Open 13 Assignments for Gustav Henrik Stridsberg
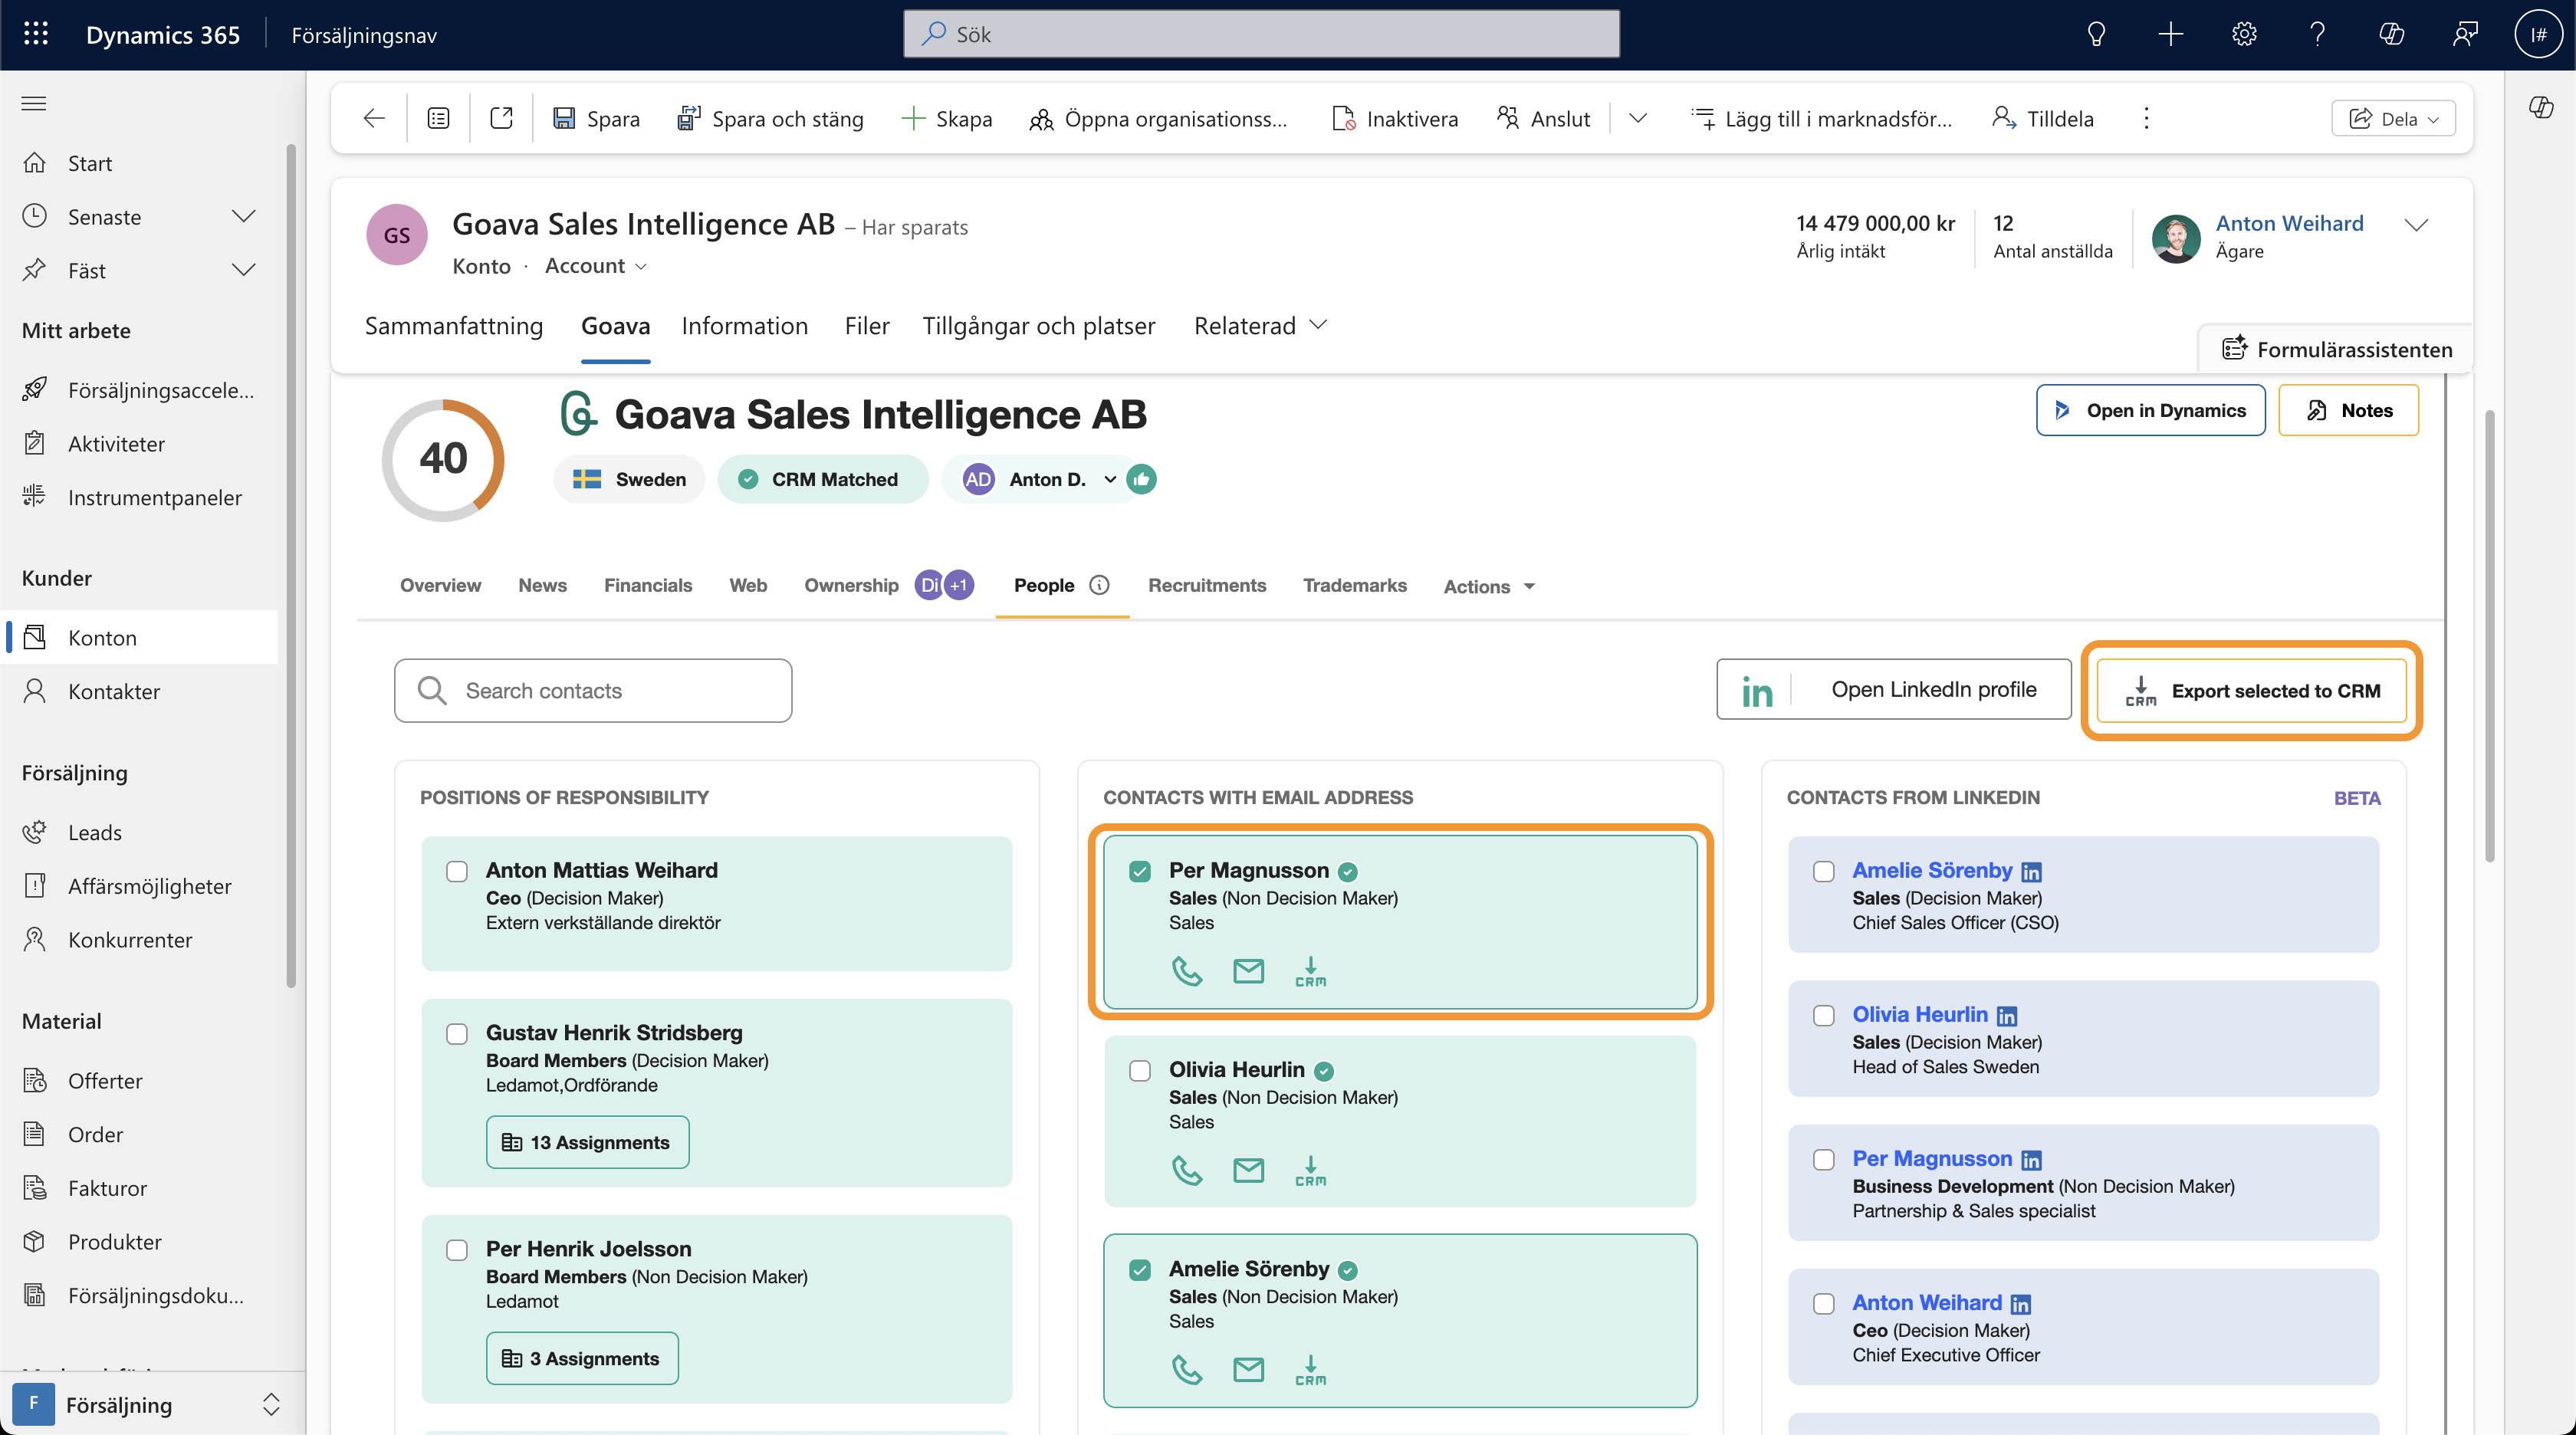The height and width of the screenshot is (1435, 2576). pyautogui.click(x=587, y=1142)
